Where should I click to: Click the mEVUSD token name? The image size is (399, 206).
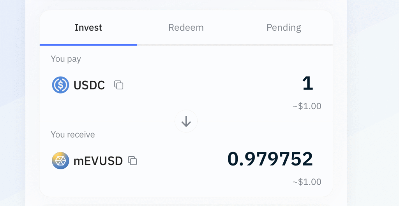coord(98,161)
